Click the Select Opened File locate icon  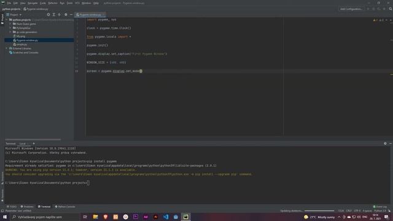[49, 15]
